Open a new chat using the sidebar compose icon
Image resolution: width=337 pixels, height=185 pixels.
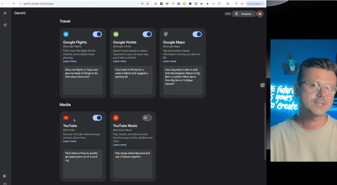coord(5,25)
